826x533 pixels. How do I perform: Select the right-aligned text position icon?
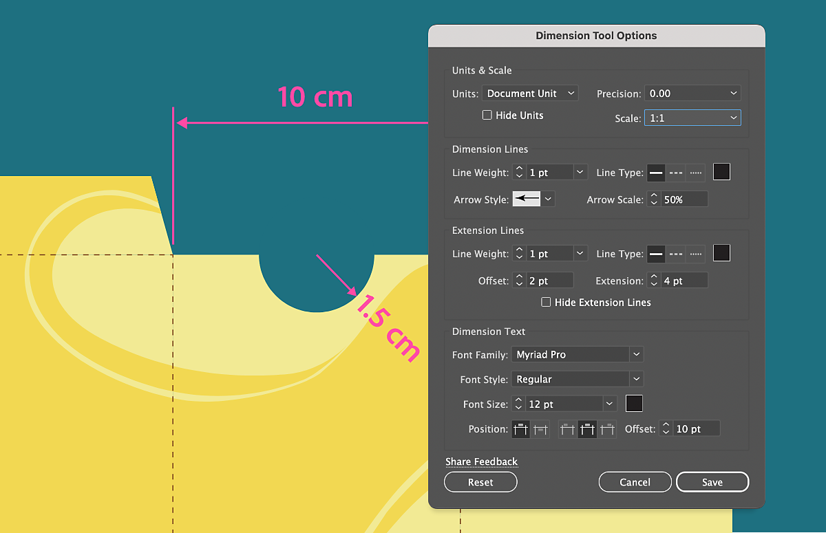(x=608, y=428)
